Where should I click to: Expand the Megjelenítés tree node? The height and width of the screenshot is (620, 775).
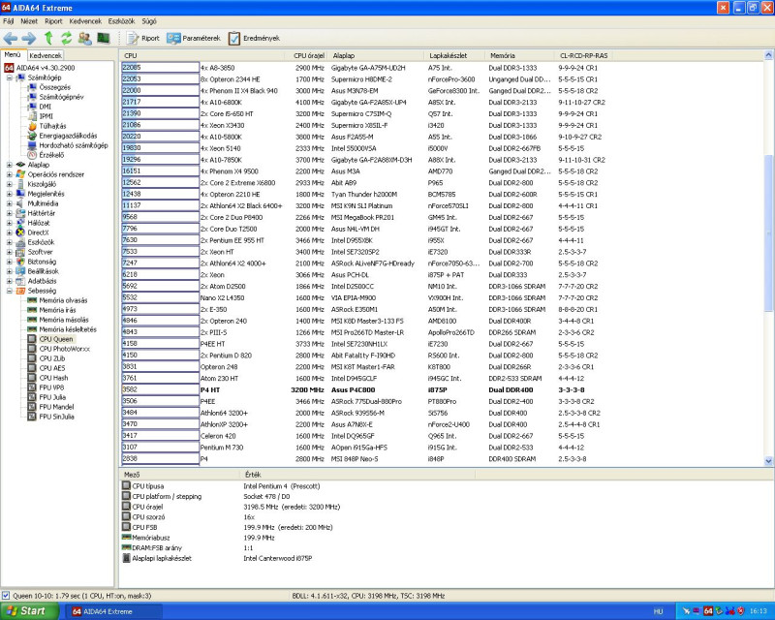pos(10,194)
